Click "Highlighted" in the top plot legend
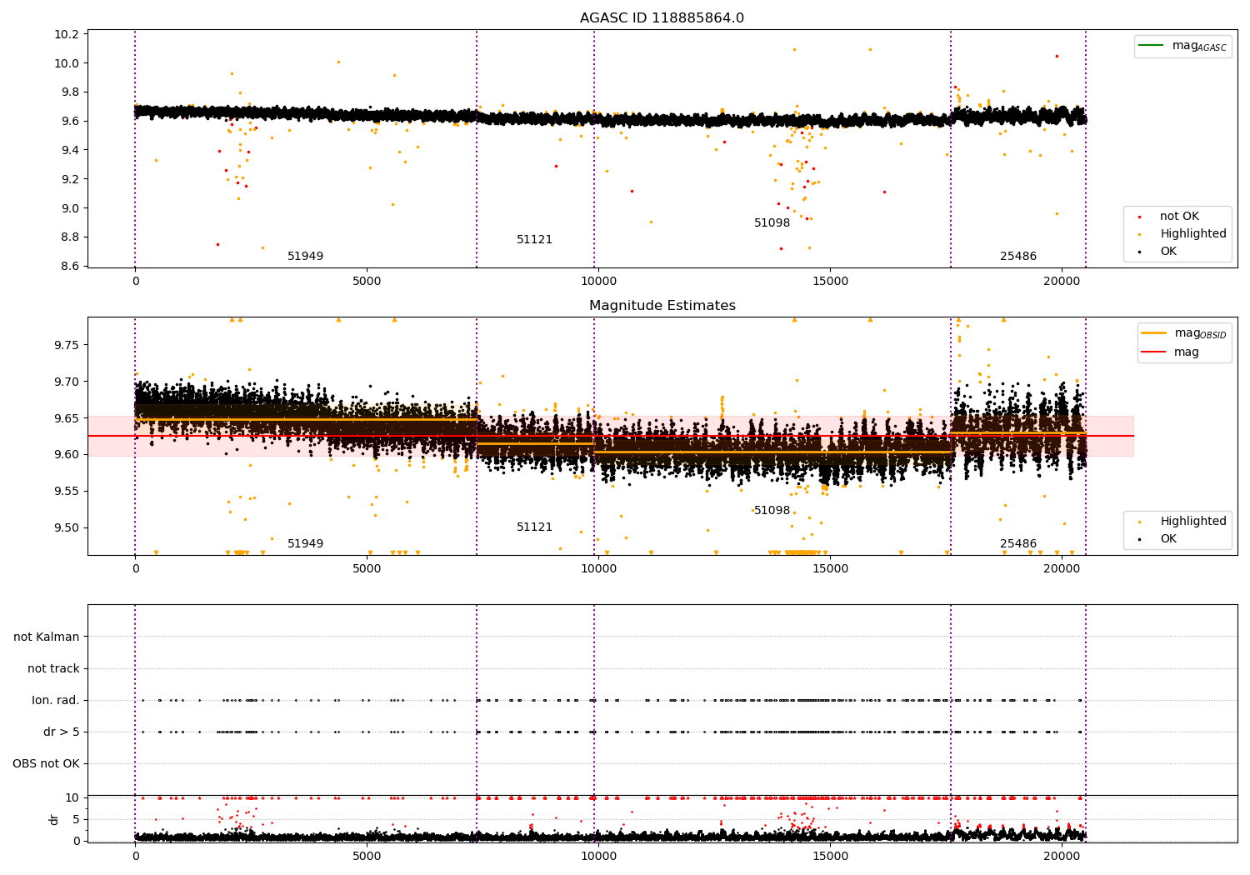 click(1193, 234)
